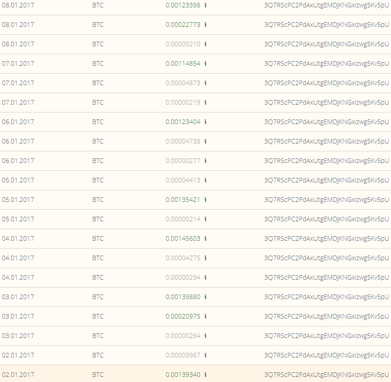Click info icon next to 0.00004873

click(x=205, y=83)
